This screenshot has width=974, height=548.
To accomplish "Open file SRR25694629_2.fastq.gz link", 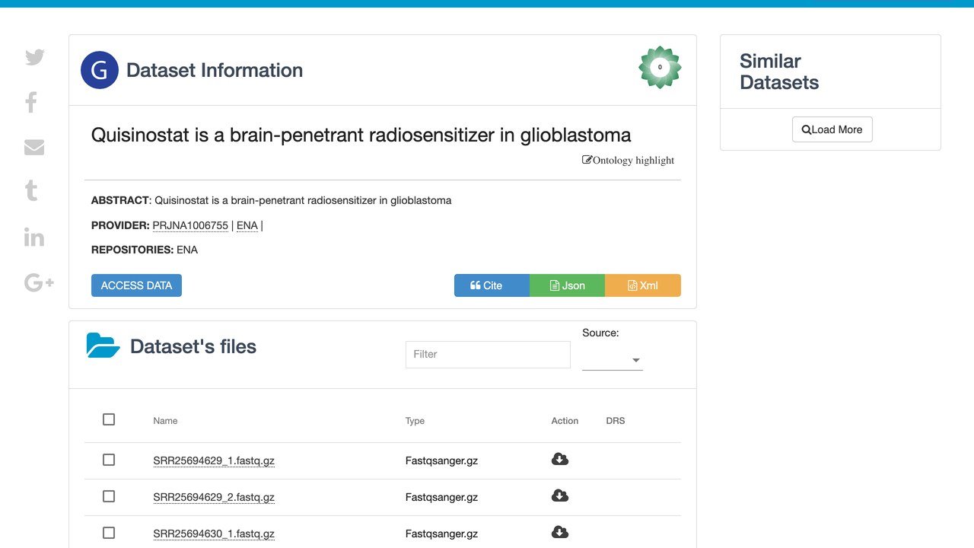I will coord(214,497).
